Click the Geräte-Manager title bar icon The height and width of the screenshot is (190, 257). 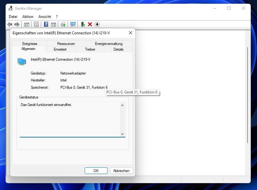[x=11, y=8]
